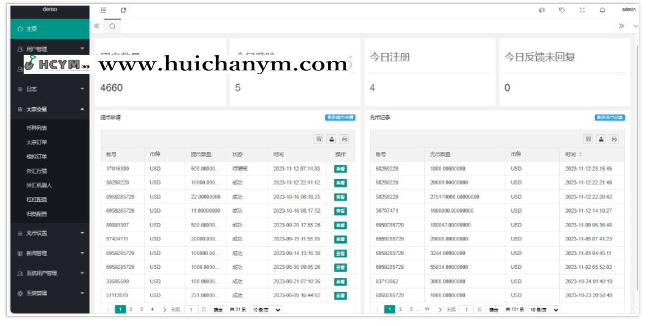This screenshot has width=651, height=326.
Task: Click the home tab icon
Action: 112,26
